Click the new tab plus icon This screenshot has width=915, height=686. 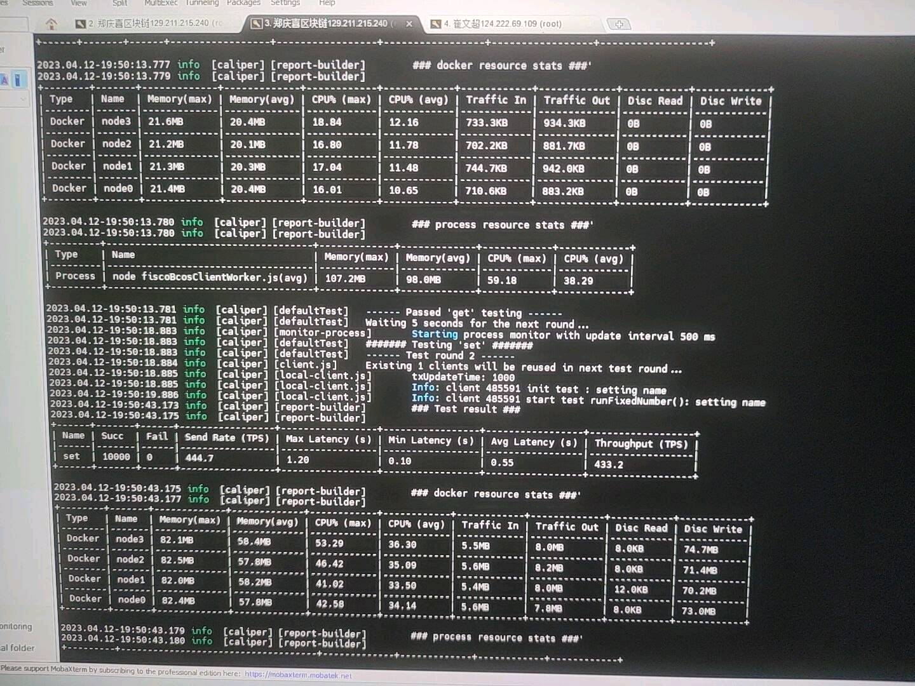[x=619, y=24]
